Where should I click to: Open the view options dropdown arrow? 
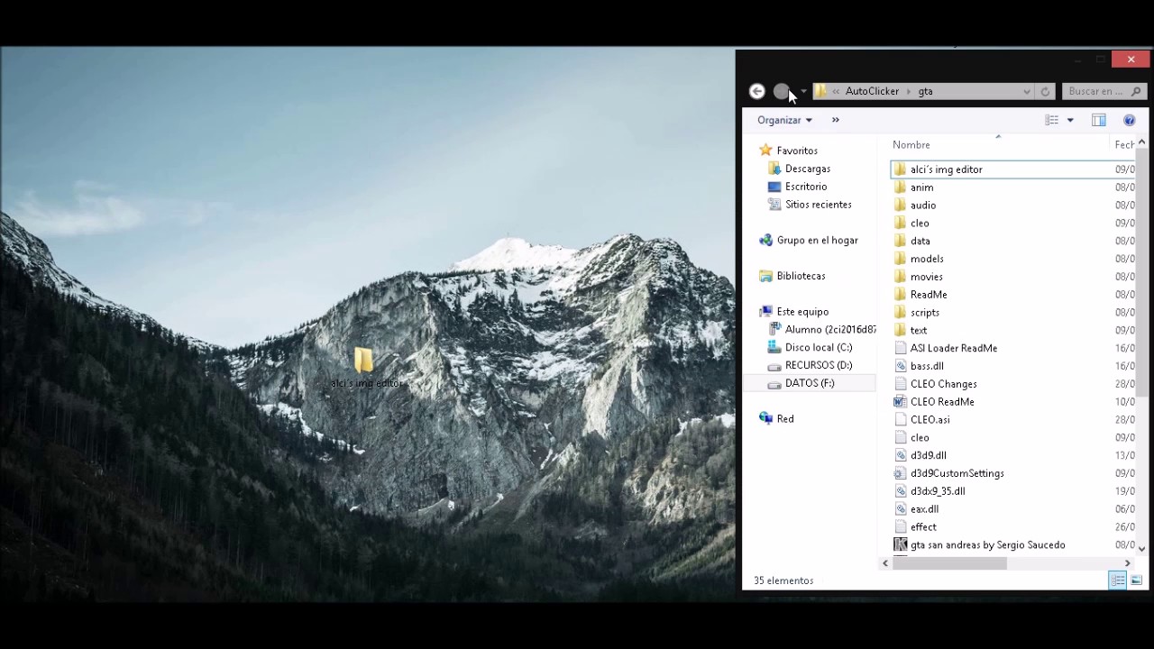click(1070, 120)
